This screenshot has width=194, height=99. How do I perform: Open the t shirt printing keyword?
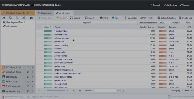pyautogui.click(x=61, y=31)
